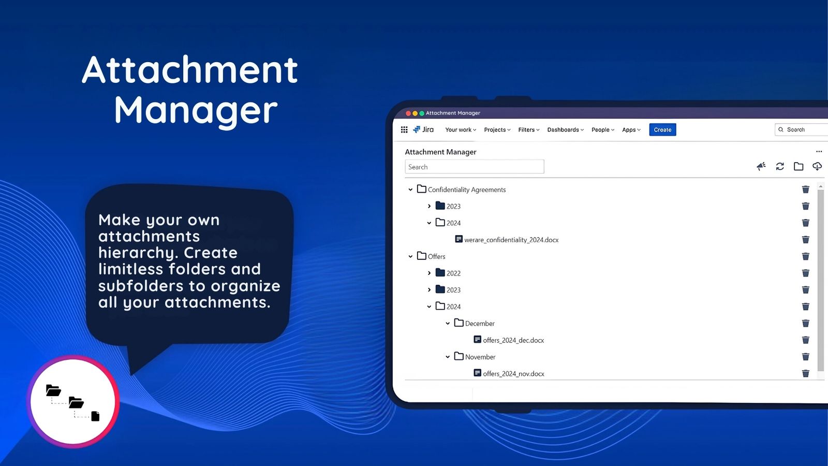Click trash icon for Offers 2022 folder

pyautogui.click(x=806, y=273)
